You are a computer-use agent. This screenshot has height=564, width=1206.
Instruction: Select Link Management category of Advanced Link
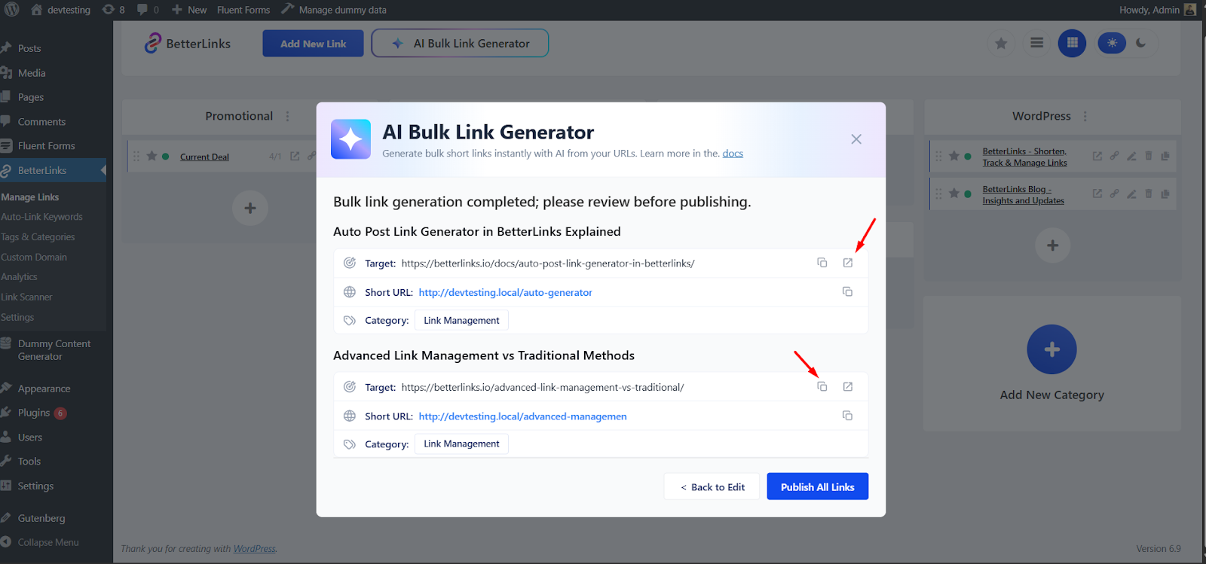(x=461, y=444)
